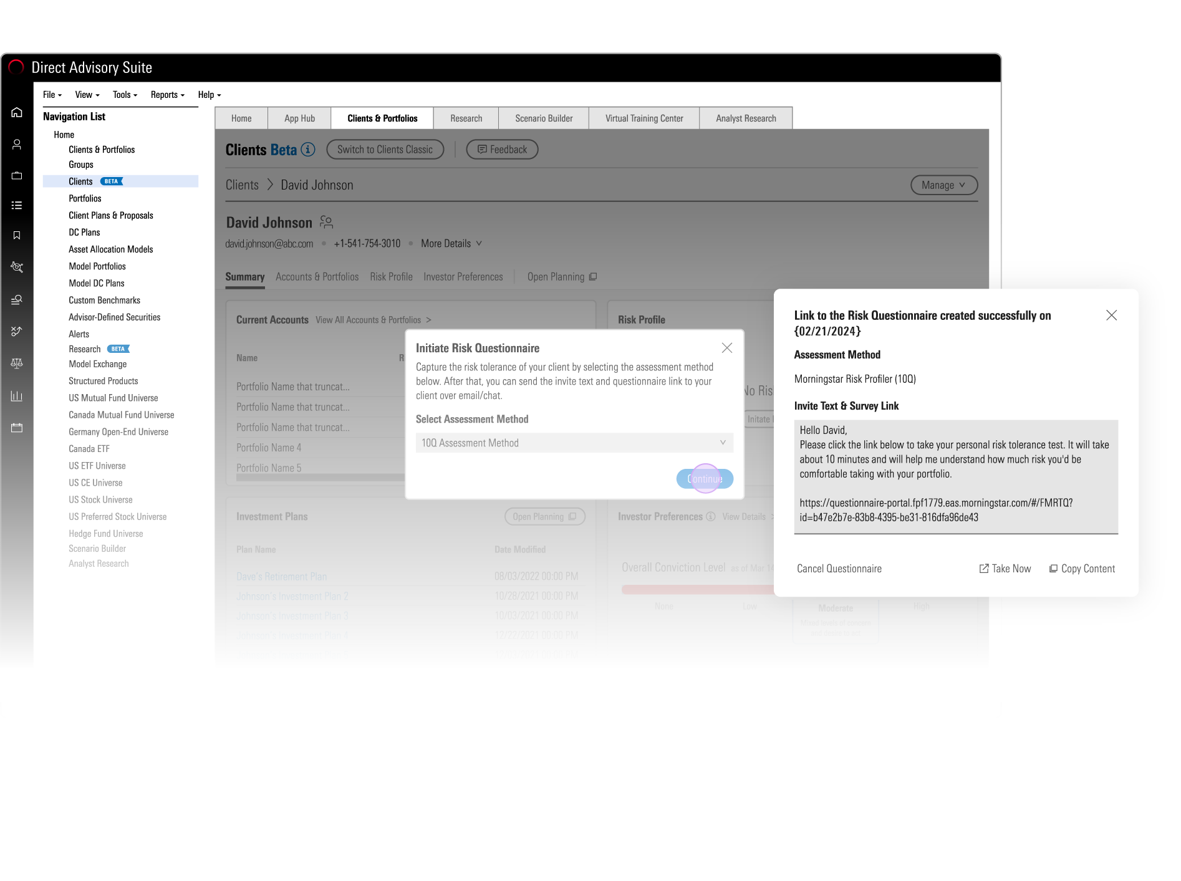Screen dimensions: 1181x881
Task: Switch to the Scenario Builder tab
Action: point(543,118)
